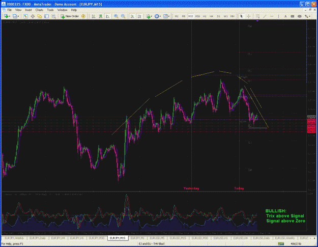318x247 pixels.
Task: Toggle the Navigator favorites icon
Action: (x=39, y=16)
